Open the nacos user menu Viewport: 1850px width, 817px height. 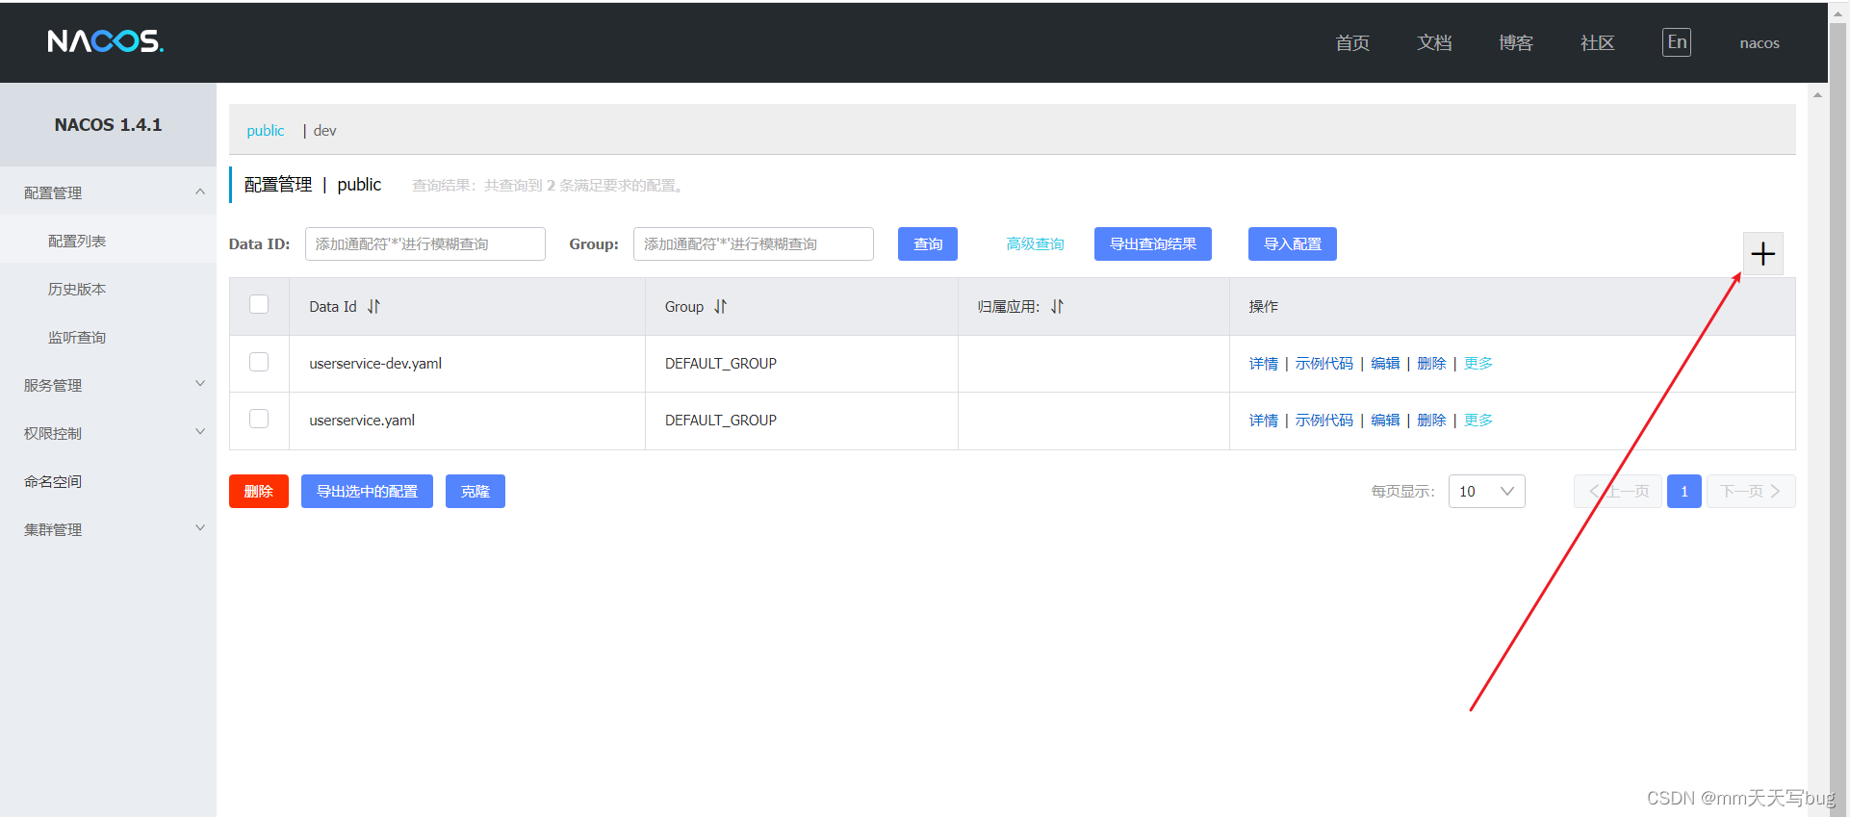tap(1760, 43)
